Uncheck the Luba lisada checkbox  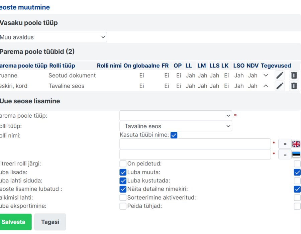point(123,172)
